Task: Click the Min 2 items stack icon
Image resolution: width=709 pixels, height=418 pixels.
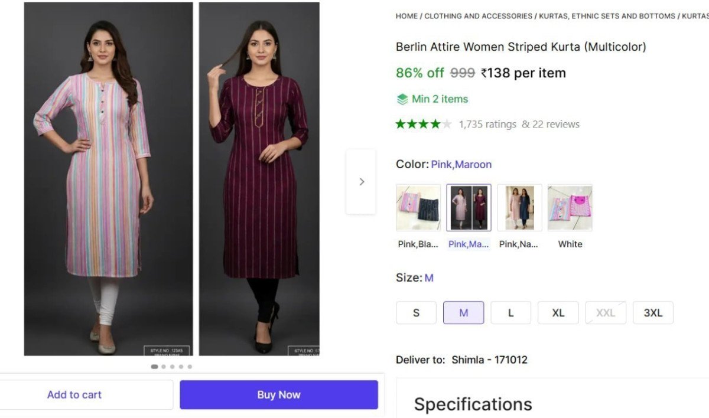Action: (402, 99)
